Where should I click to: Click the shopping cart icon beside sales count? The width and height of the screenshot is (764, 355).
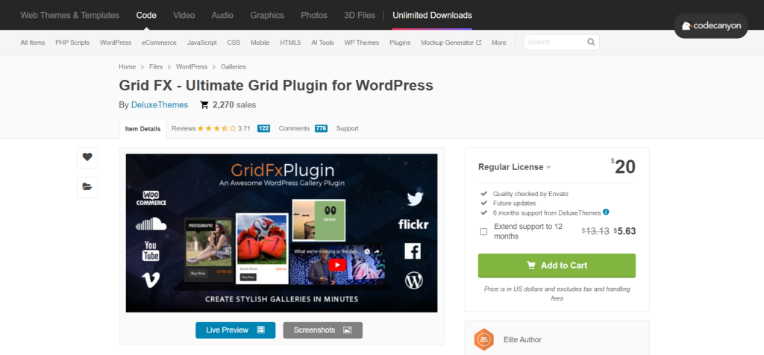click(x=204, y=104)
